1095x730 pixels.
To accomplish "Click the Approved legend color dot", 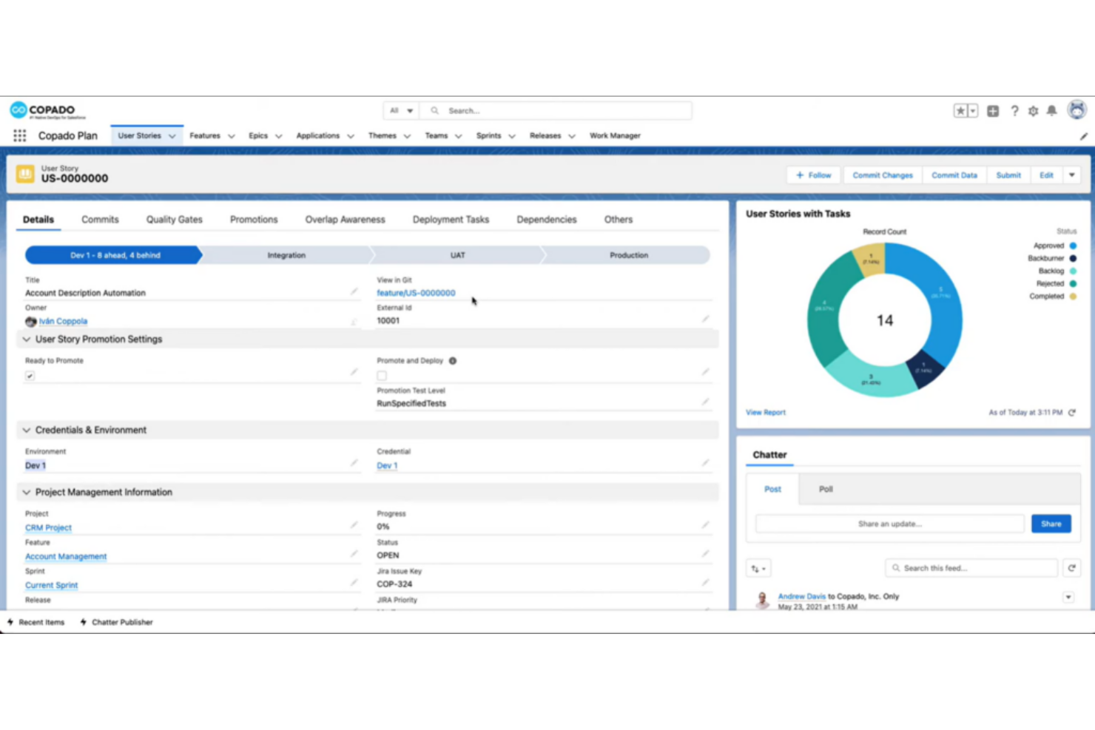I will [x=1073, y=246].
